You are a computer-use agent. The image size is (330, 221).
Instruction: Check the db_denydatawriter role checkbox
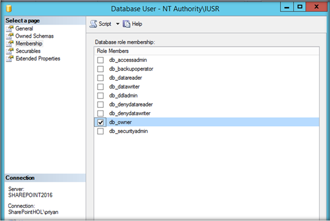100,113
